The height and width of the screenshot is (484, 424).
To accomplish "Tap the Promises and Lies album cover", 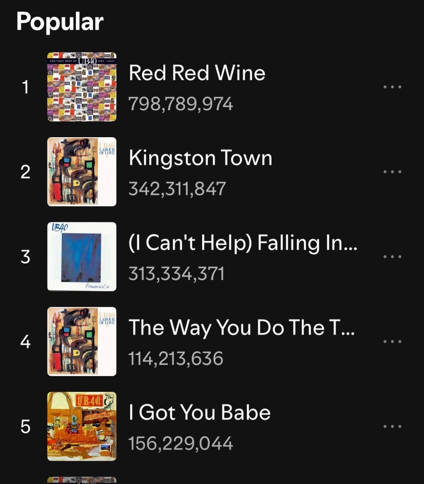I will [82, 256].
